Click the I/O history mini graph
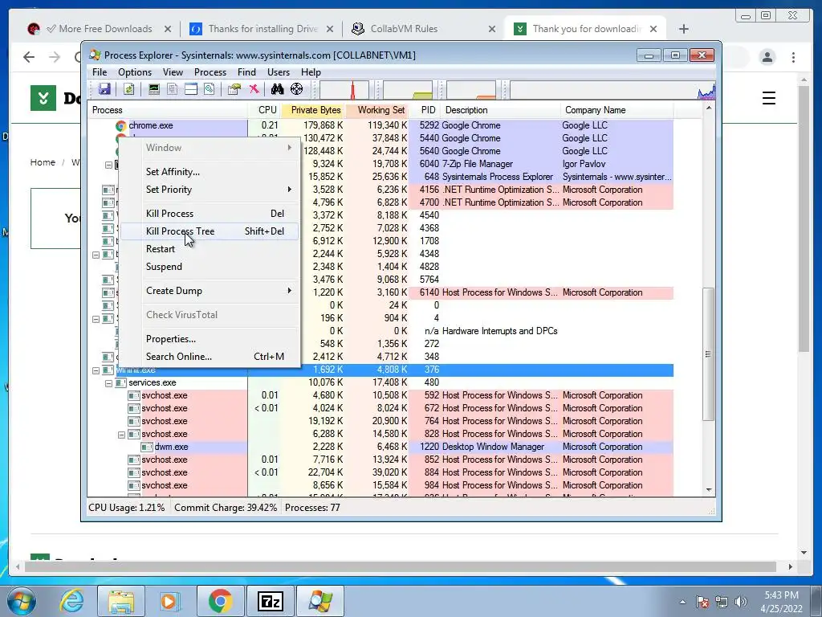 click(470, 90)
